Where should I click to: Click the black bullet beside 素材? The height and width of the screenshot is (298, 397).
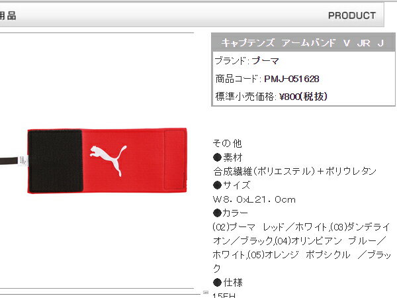tap(217, 158)
